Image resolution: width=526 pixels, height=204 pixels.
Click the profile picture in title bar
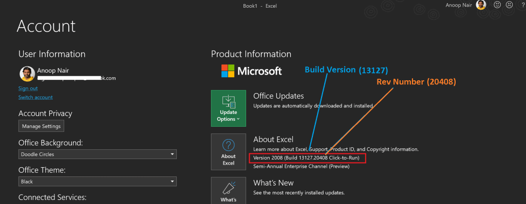(x=481, y=5)
